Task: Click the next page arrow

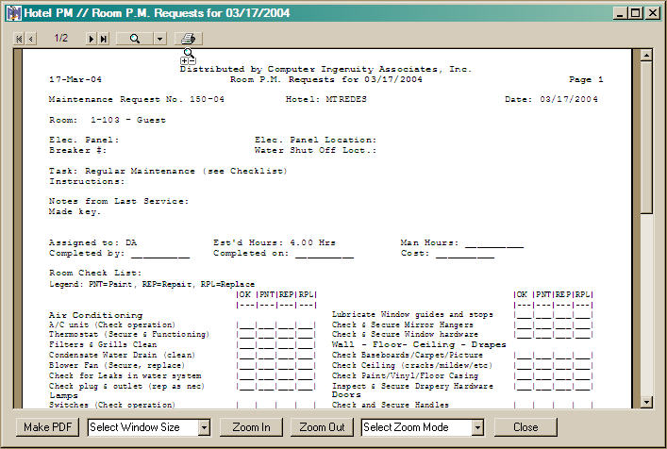Action: (92, 39)
